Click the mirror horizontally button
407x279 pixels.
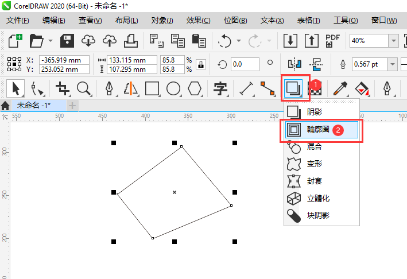click(x=295, y=64)
